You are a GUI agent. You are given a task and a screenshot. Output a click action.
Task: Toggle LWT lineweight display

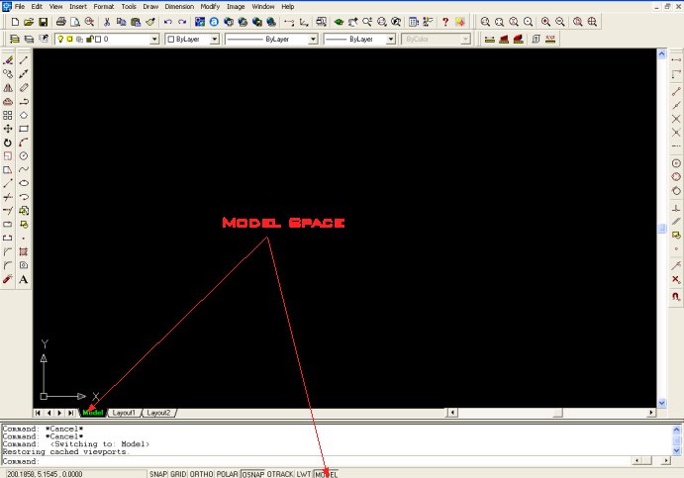tap(304, 474)
